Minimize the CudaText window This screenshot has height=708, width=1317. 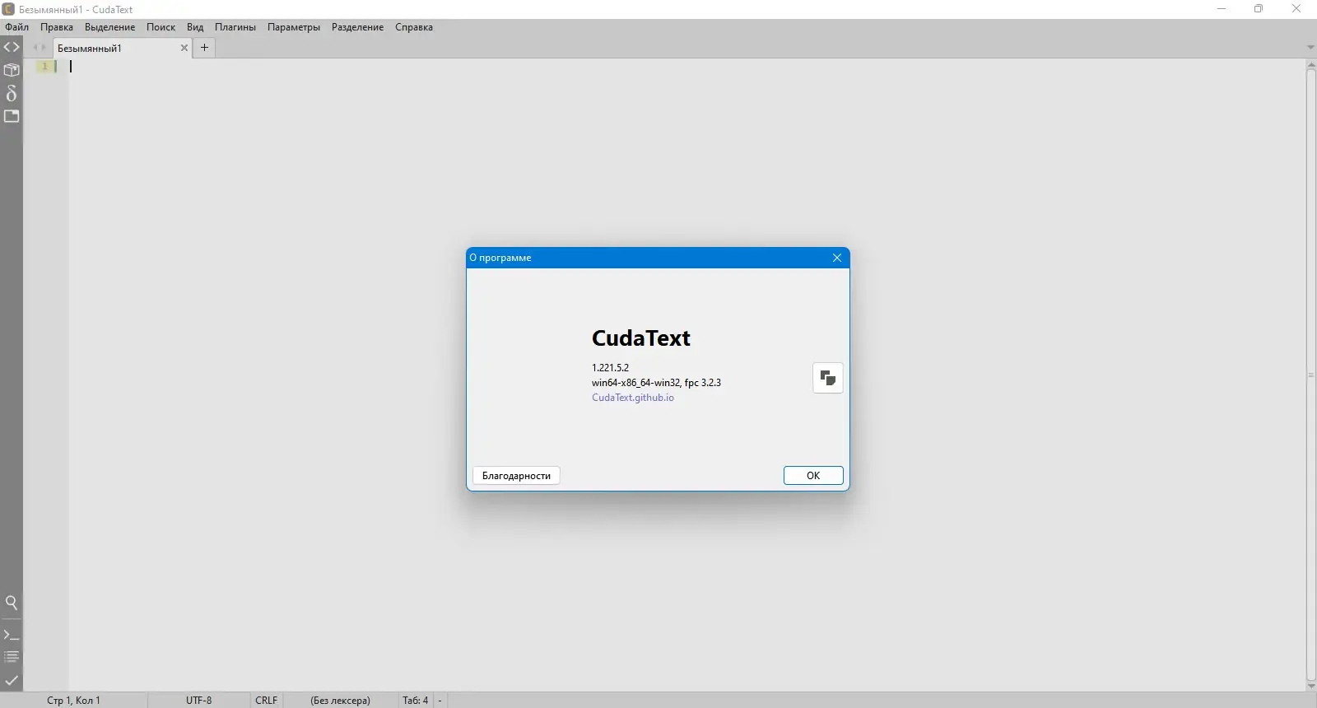[x=1222, y=9]
